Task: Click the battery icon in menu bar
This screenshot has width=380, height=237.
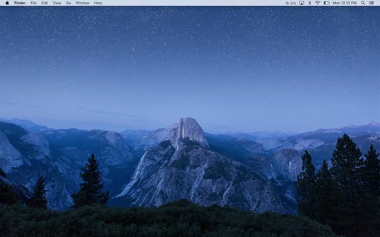Action: 326,3
